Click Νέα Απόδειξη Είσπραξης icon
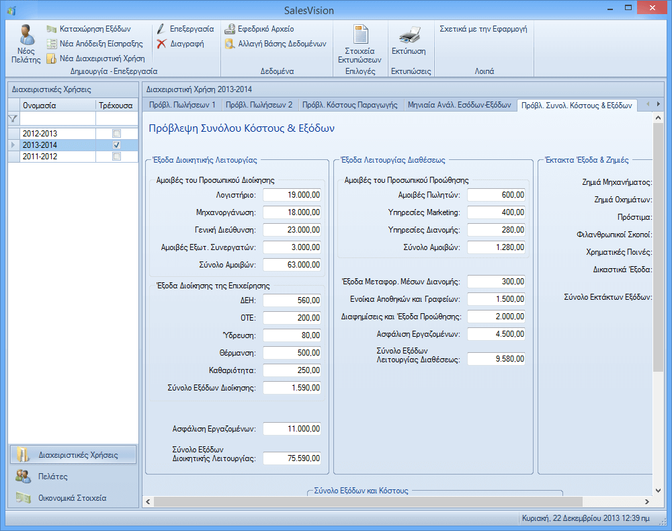 pos(52,44)
